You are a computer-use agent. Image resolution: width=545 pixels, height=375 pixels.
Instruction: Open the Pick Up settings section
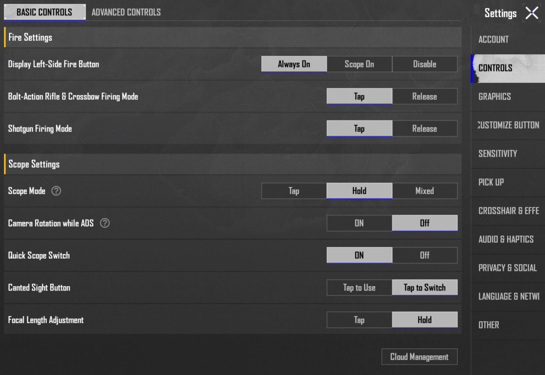(x=491, y=182)
